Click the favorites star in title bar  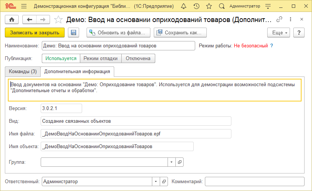click(209, 6)
